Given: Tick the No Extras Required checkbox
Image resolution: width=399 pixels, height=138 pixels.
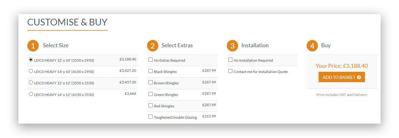Looking at the screenshot, I should pyautogui.click(x=150, y=60).
